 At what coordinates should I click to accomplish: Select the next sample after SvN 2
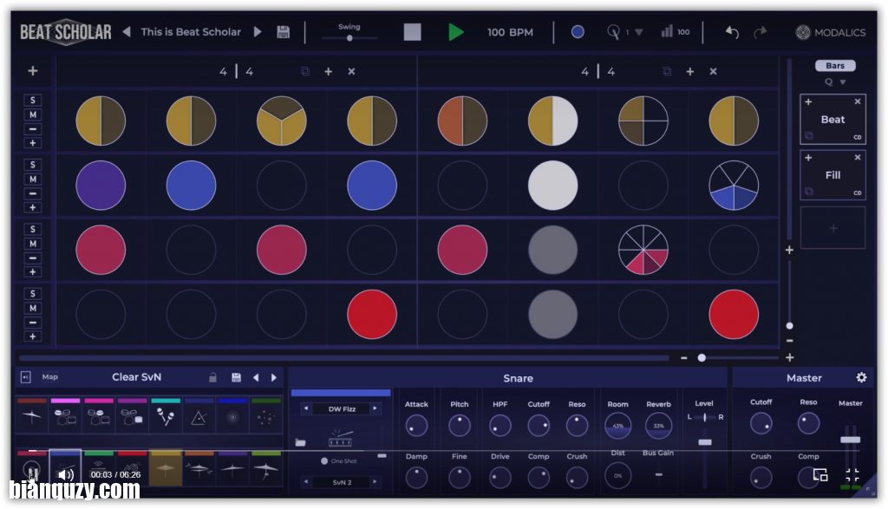(x=375, y=482)
